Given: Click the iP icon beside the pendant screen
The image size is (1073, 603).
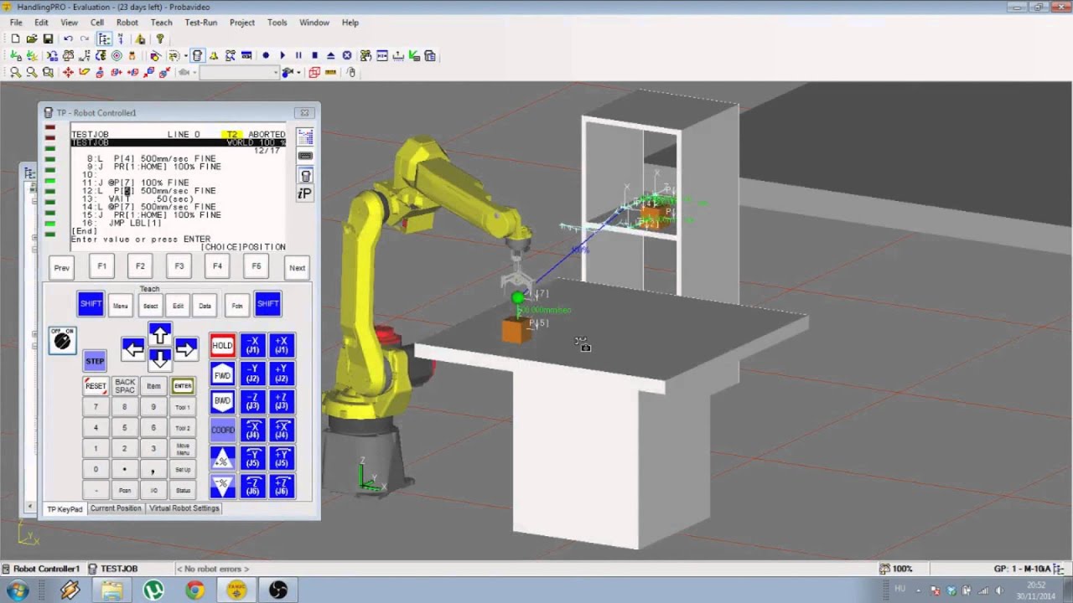Looking at the screenshot, I should (x=305, y=193).
